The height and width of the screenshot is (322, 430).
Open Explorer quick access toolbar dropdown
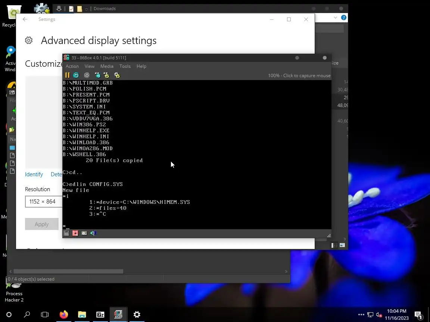(86, 9)
